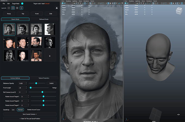Screen dimensions: 185x122
Task: Click the Save Current Camera button
Action: 30,114
